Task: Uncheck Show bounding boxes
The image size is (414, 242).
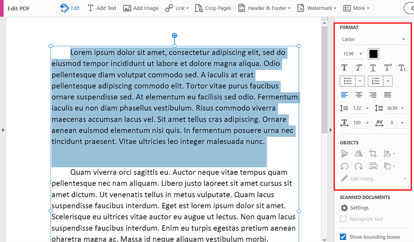Action: (343, 237)
